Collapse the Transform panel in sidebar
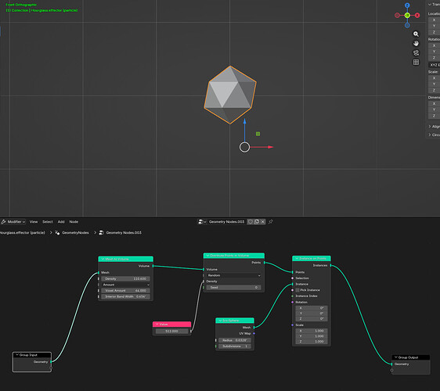This screenshot has width=440, height=391. [434, 4]
